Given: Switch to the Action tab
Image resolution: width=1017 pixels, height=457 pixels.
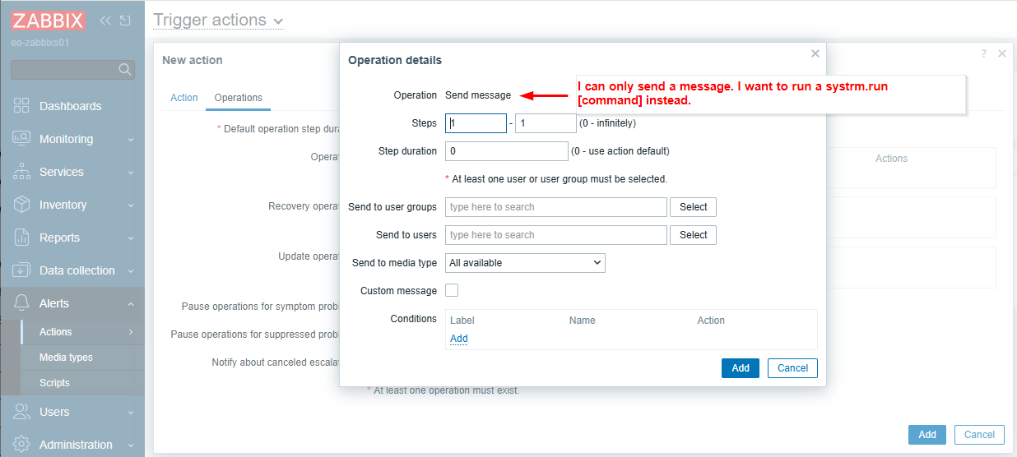Looking at the screenshot, I should [x=183, y=98].
